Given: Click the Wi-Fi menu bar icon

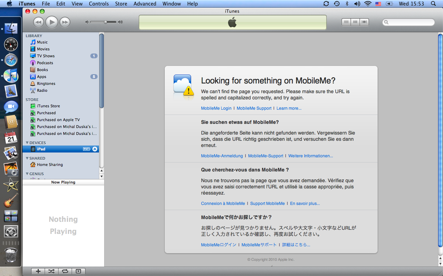Looking at the screenshot, I should pyautogui.click(x=368, y=4).
